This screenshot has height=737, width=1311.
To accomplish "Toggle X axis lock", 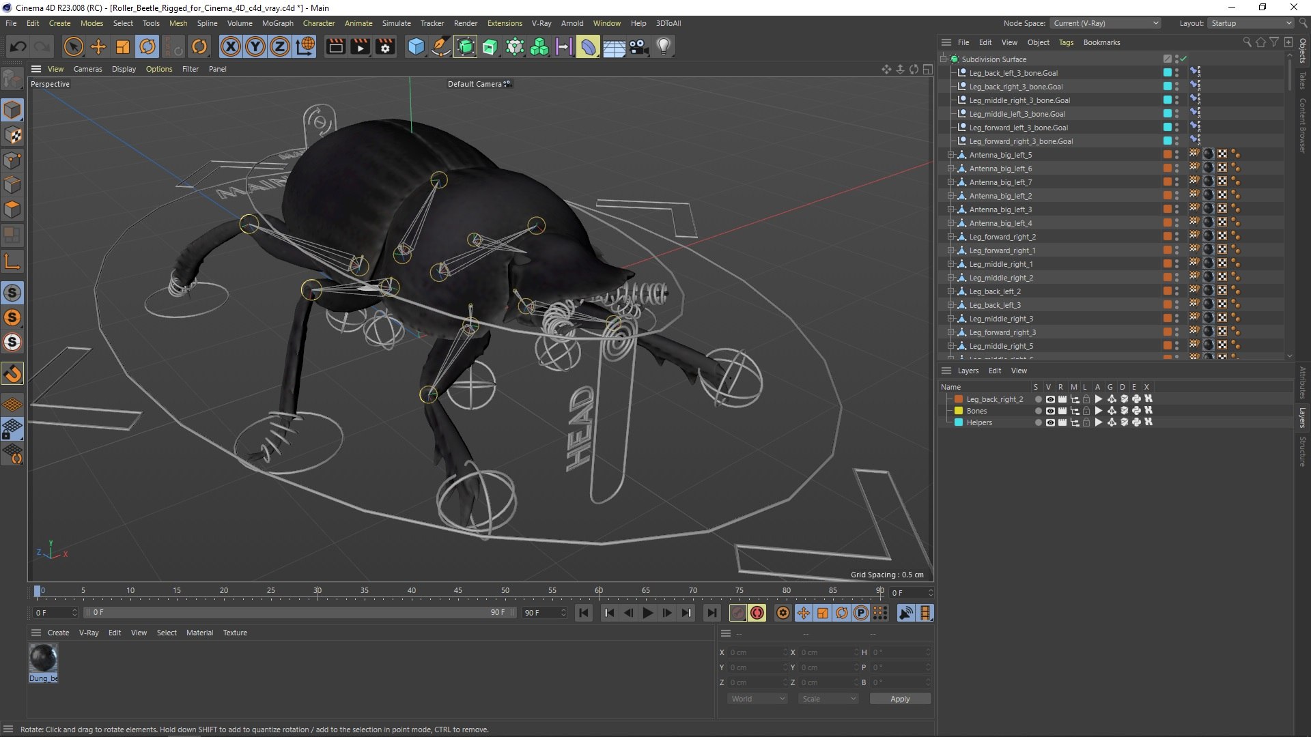I will coord(231,46).
